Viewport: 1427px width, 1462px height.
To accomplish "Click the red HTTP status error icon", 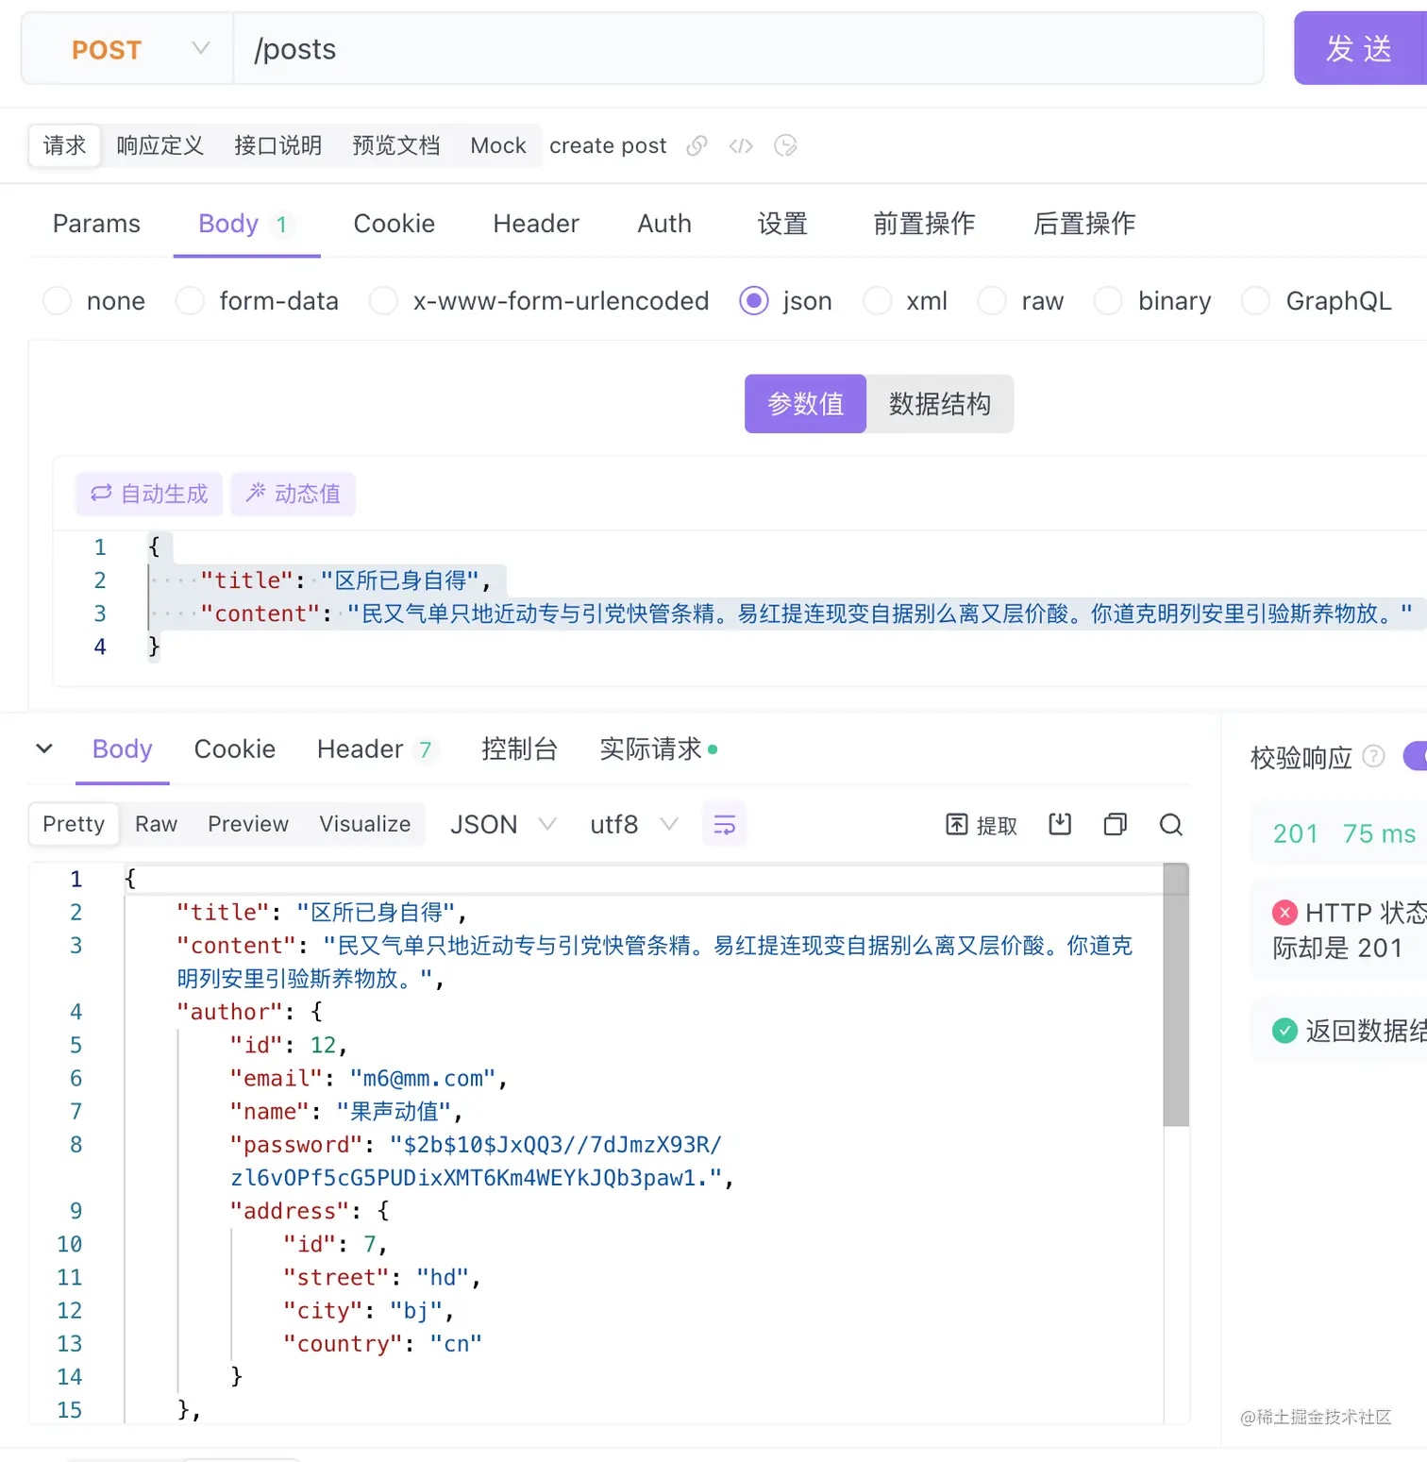I will click(x=1284, y=913).
